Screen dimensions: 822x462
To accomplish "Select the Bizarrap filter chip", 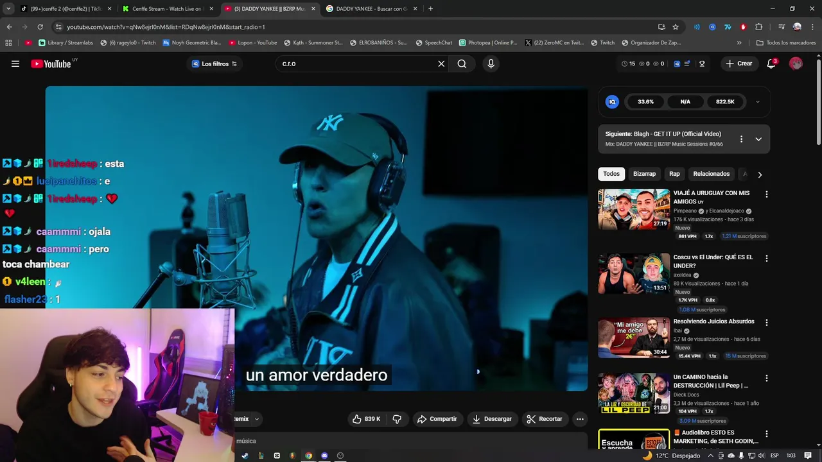I will pyautogui.click(x=644, y=174).
